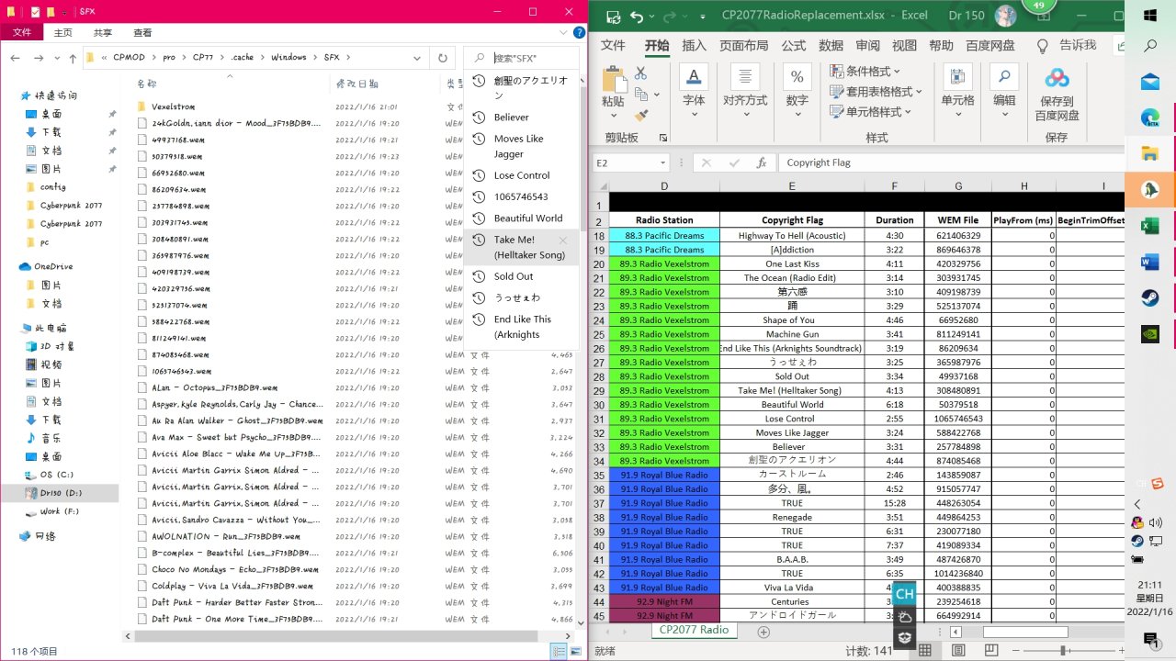
Task: Undo the last action in Excel
Action: (637, 16)
